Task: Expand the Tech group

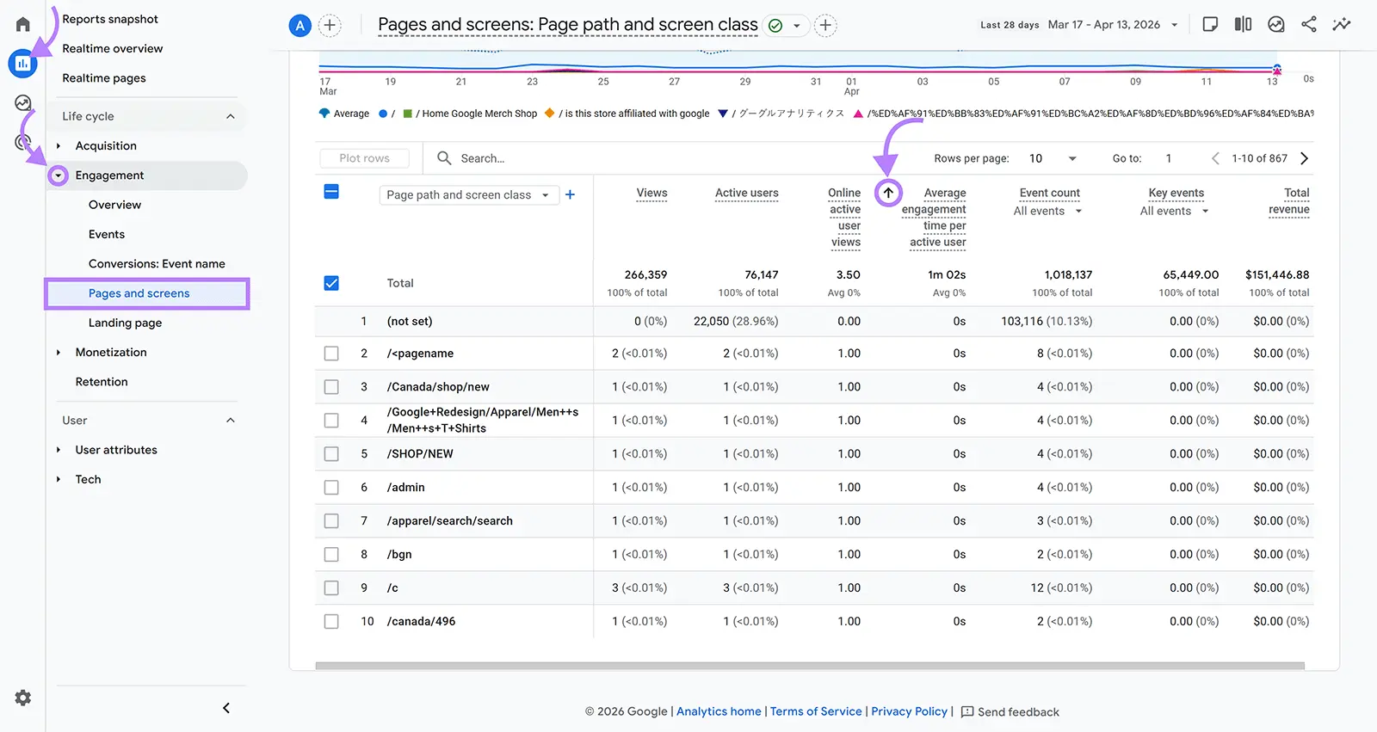Action: coord(59,480)
